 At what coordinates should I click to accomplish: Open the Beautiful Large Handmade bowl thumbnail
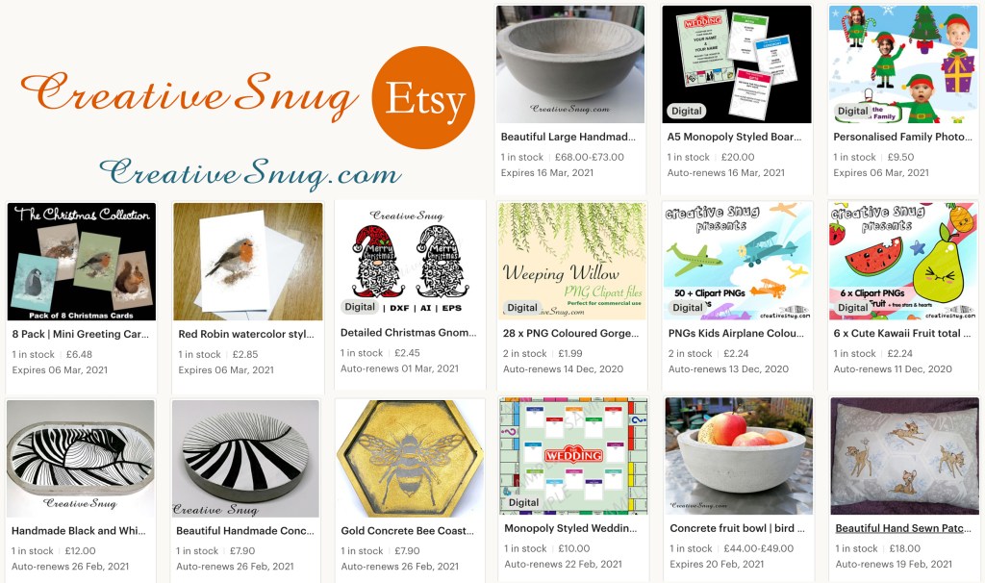coord(570,64)
